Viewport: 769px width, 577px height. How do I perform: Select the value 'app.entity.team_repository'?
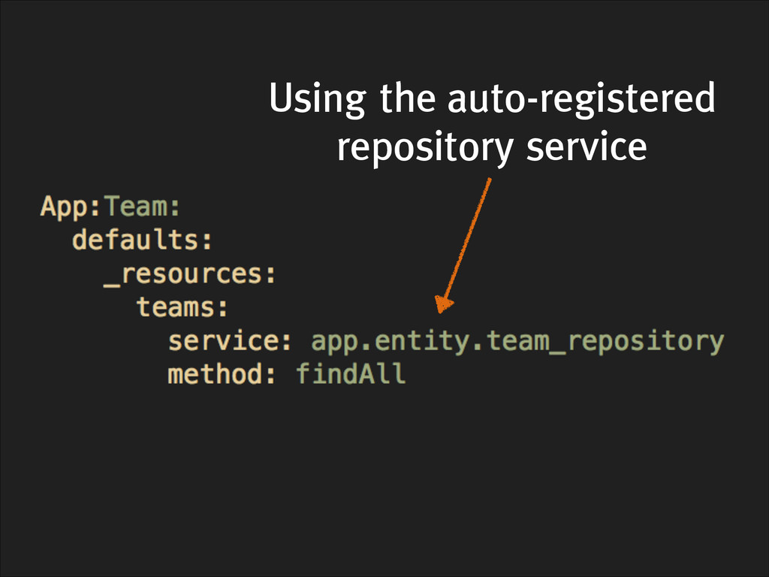point(518,343)
